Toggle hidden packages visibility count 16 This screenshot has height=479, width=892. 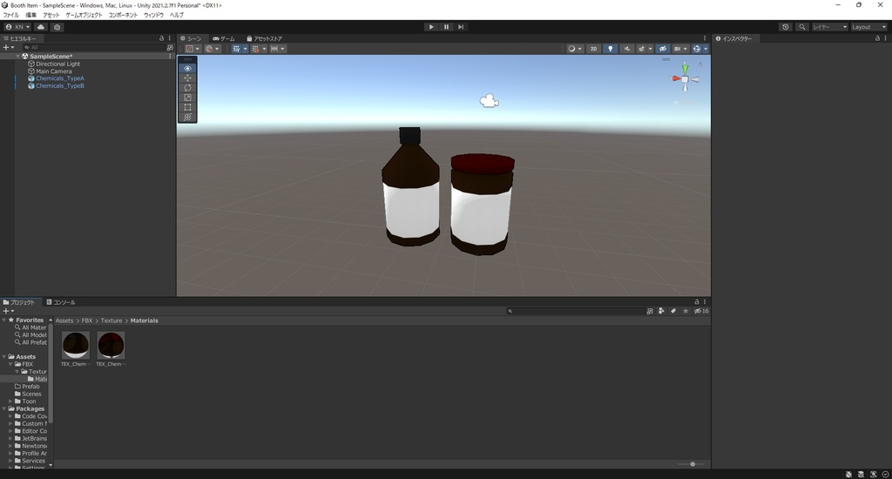click(x=701, y=311)
